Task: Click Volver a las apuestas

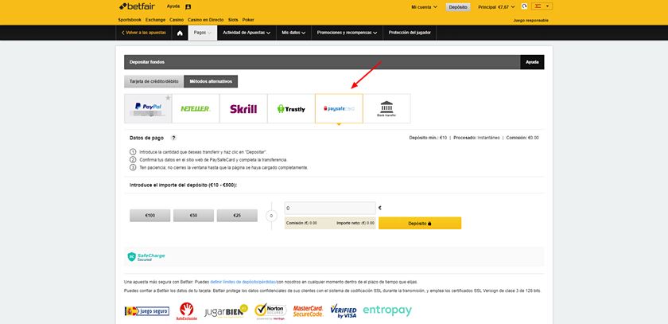Action: point(144,33)
